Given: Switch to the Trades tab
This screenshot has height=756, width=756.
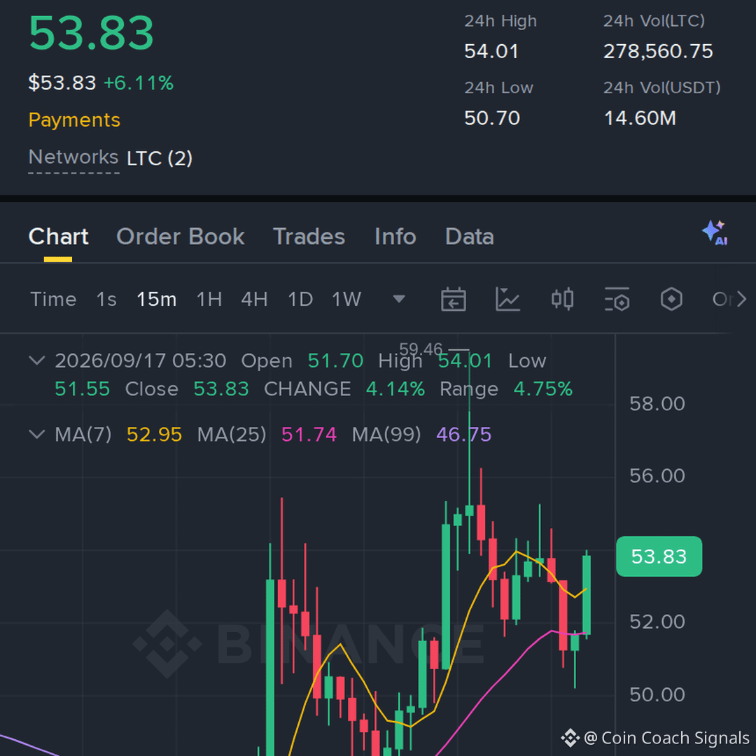Looking at the screenshot, I should pos(309,237).
